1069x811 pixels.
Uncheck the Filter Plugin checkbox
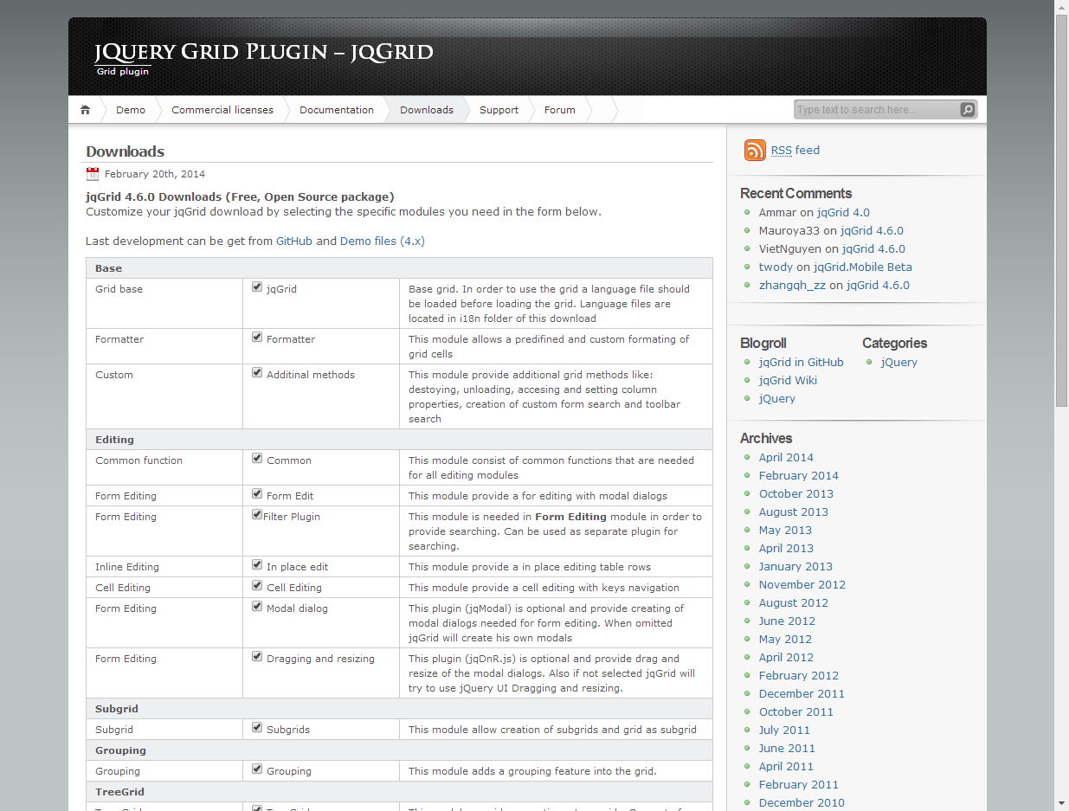point(257,515)
